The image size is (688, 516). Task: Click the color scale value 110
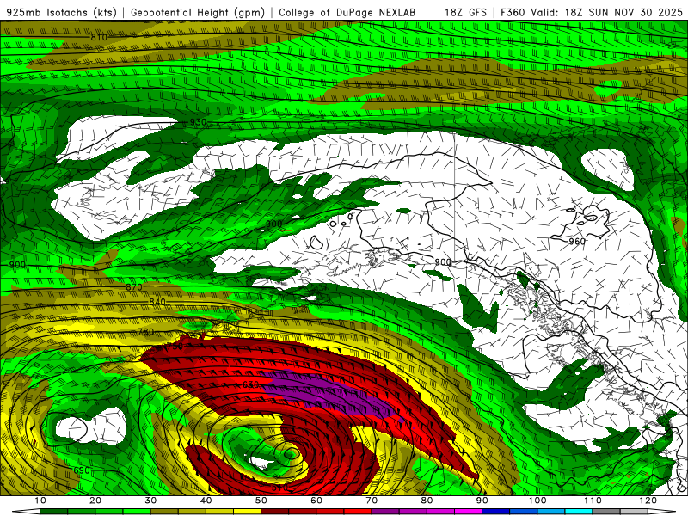click(x=593, y=501)
